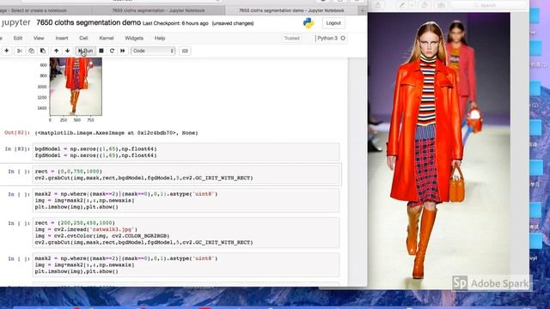The image size is (550, 309).
Task: Click the jupyter logo
Action: [x=15, y=23]
